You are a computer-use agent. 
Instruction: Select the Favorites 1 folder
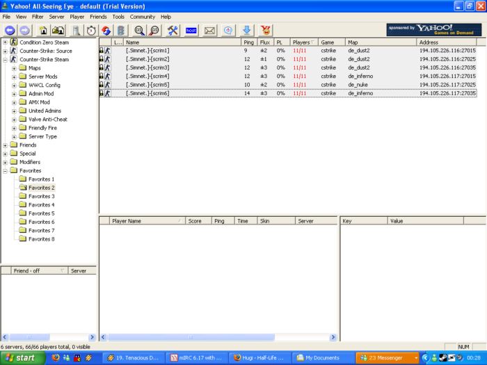(x=41, y=179)
